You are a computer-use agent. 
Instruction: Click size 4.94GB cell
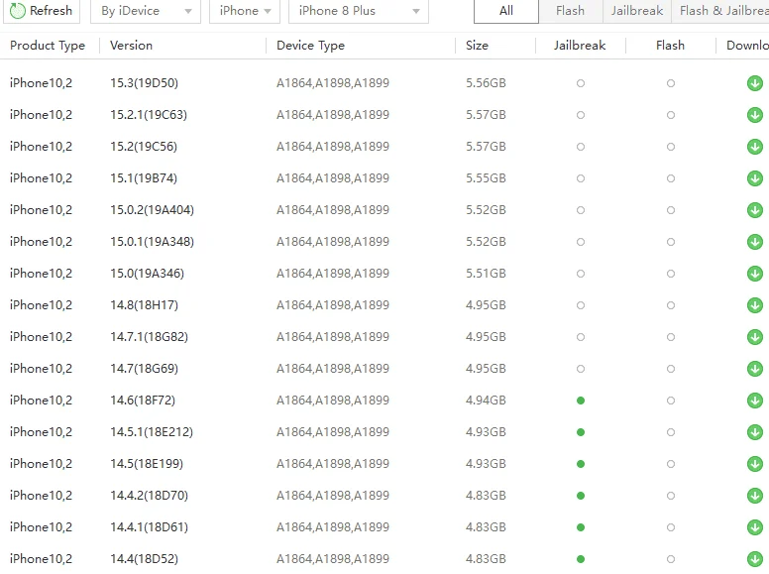[486, 401]
